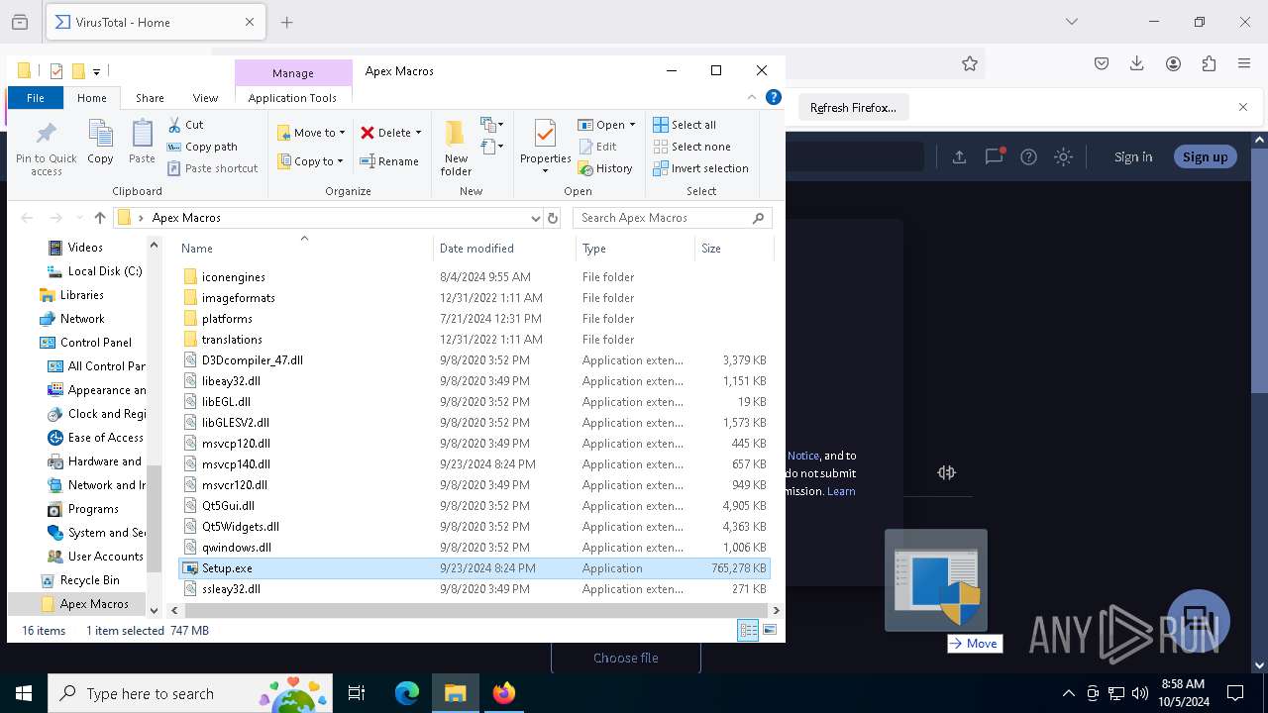Image resolution: width=1268 pixels, height=713 pixels.
Task: Click Delete in Organize group
Action: [x=385, y=133]
